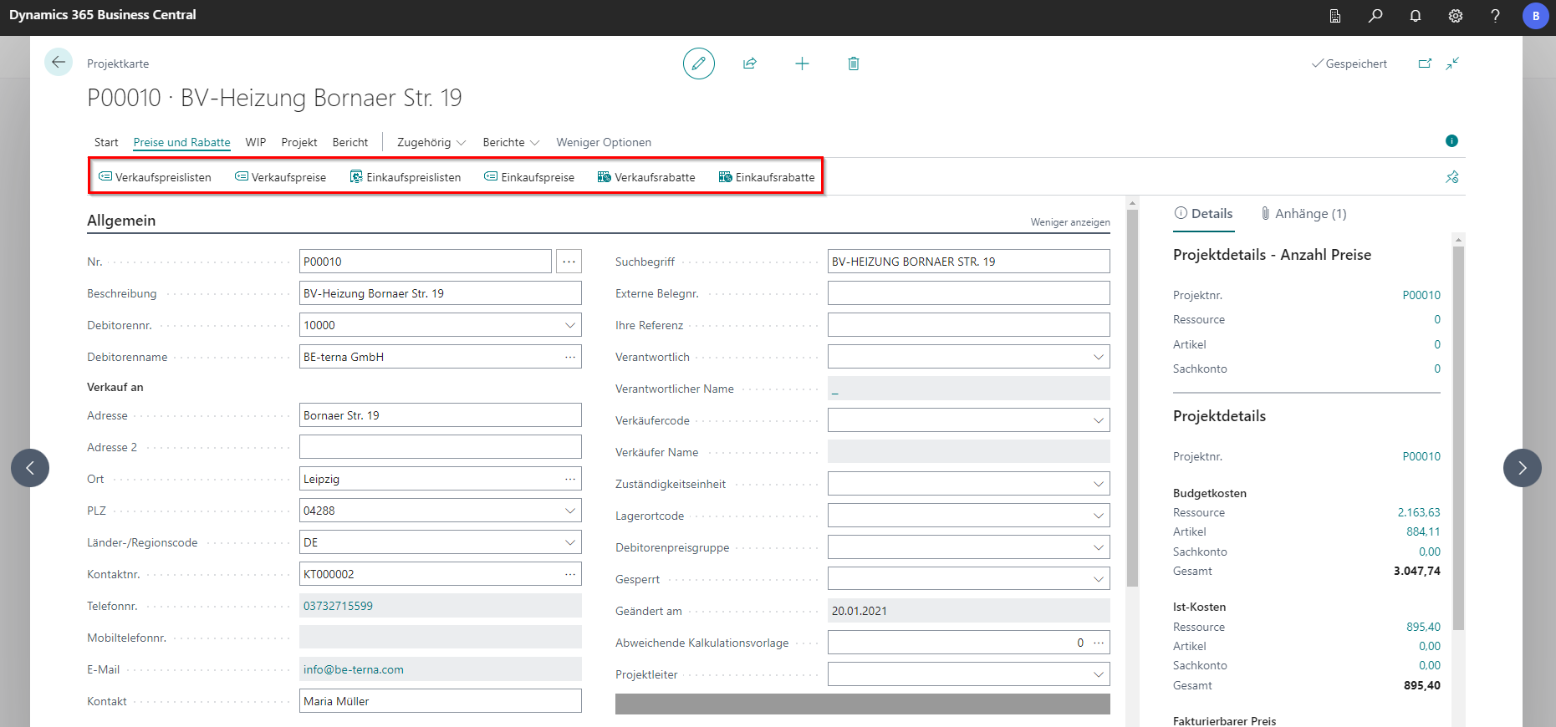The height and width of the screenshot is (727, 1556).
Task: Open the Anhänge (1) tab
Action: pos(1303,214)
